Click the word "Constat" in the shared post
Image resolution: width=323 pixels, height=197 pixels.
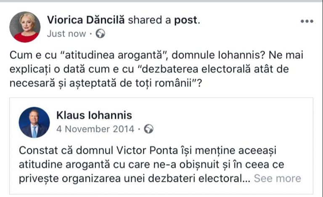[x=37, y=150]
